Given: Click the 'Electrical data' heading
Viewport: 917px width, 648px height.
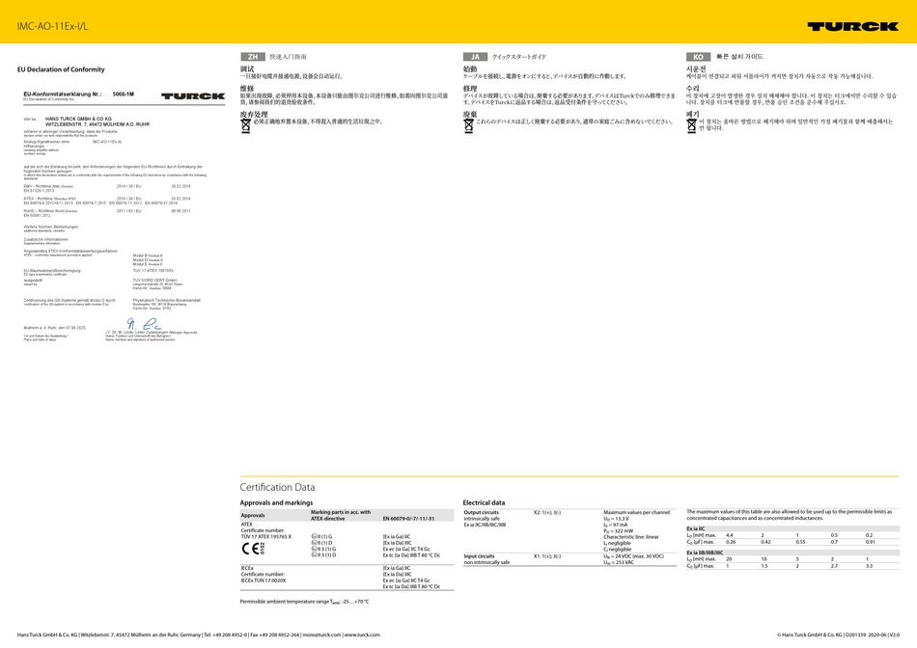Looking at the screenshot, I should (484, 502).
